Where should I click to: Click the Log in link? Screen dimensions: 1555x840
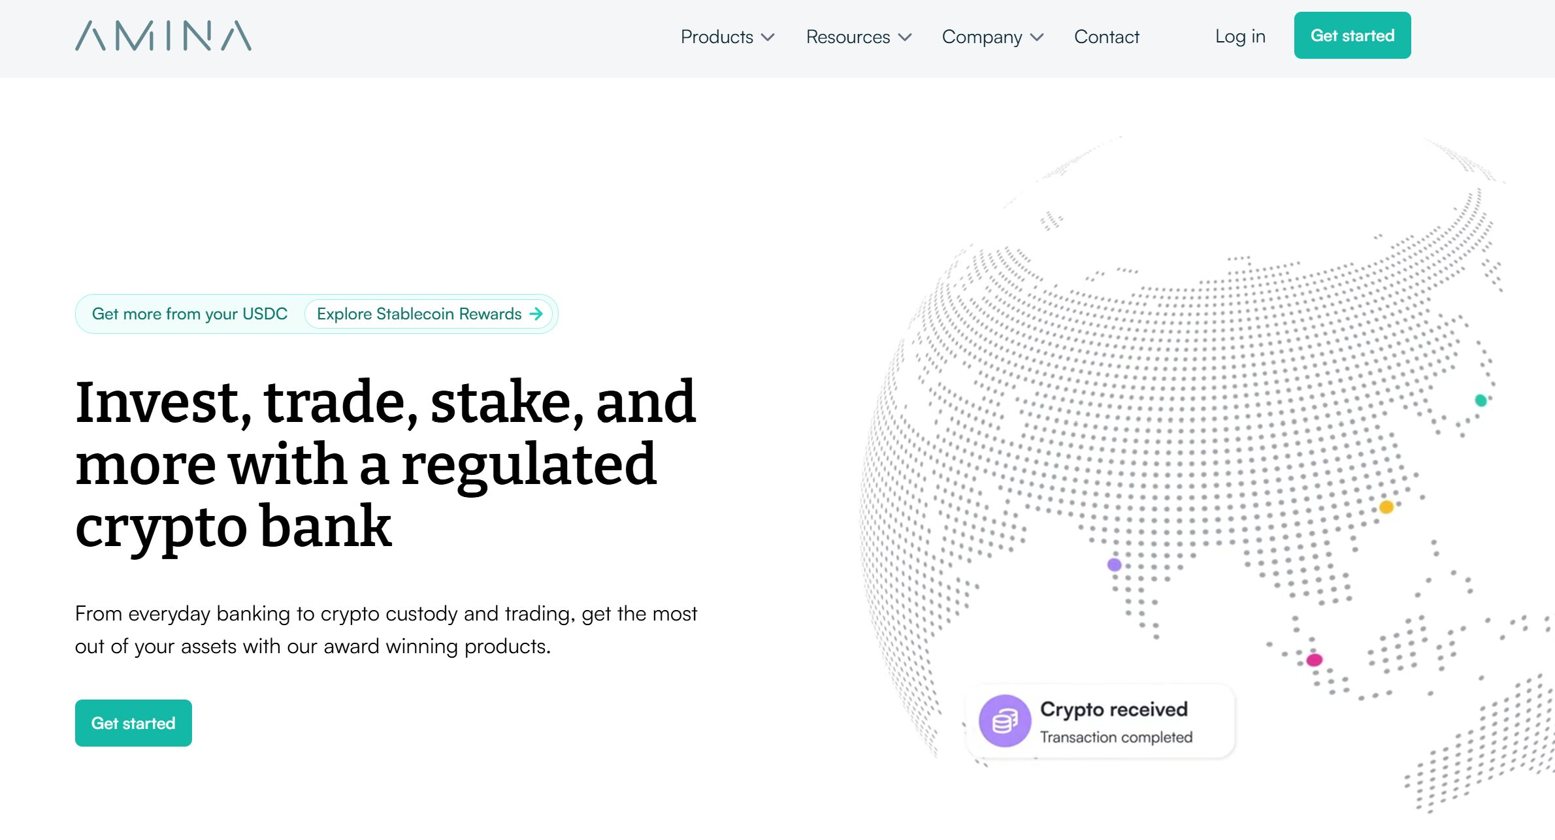1240,37
